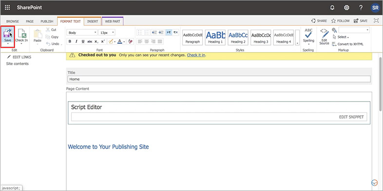383x191 pixels.
Task: Apply superscript formatting
Action: pyautogui.click(x=103, y=41)
